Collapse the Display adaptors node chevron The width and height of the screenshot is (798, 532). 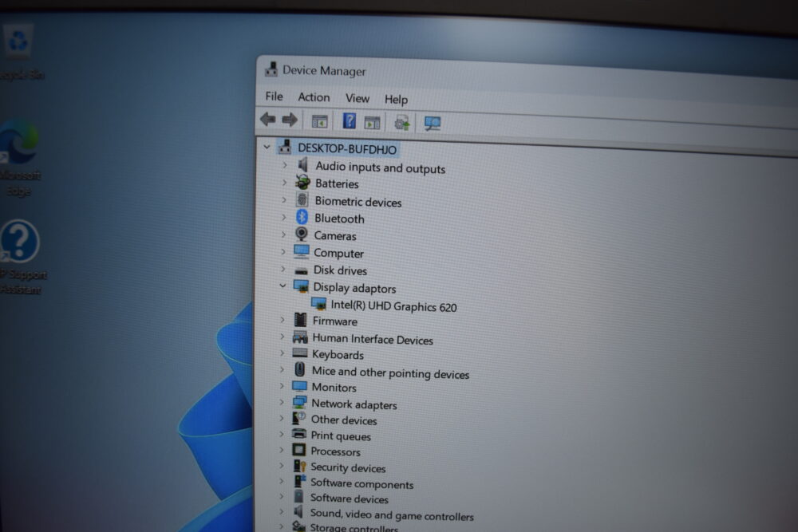(x=282, y=286)
